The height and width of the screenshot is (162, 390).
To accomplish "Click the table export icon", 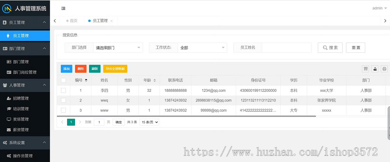I will point(375,69).
